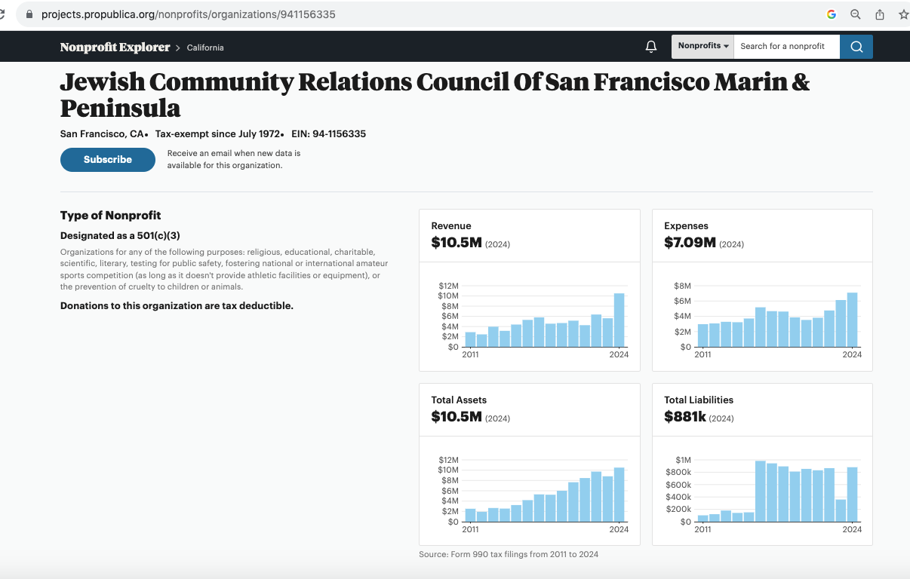Click the San Francisco, CA location text

(102, 134)
